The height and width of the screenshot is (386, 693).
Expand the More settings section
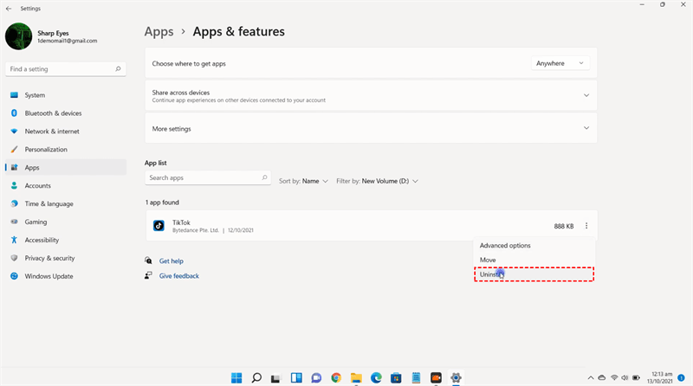586,128
